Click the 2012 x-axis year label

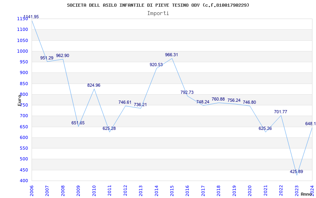[x=125, y=190]
